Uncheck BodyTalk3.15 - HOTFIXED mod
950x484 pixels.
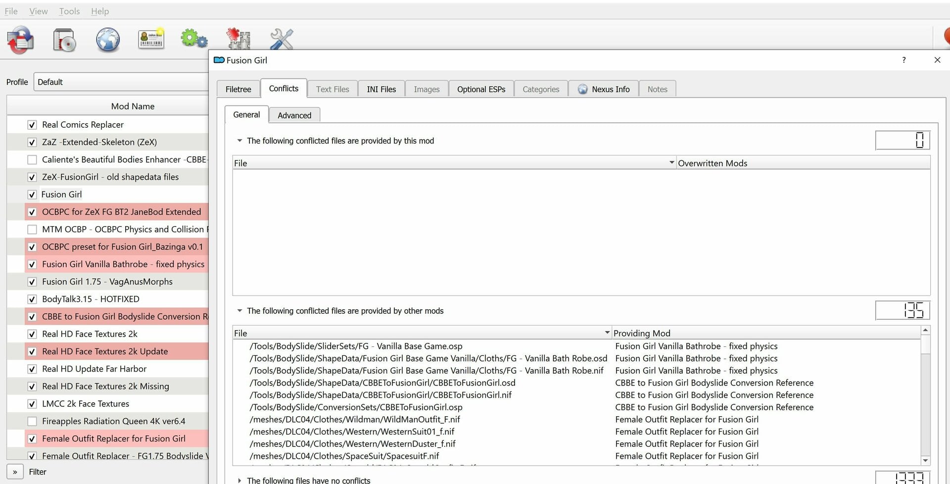(x=32, y=299)
